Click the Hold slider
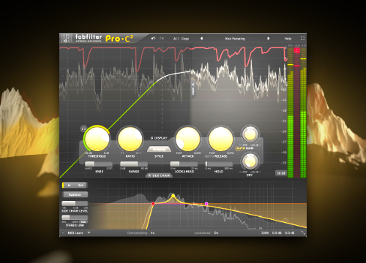The height and width of the screenshot is (263, 366). pyautogui.click(x=219, y=164)
